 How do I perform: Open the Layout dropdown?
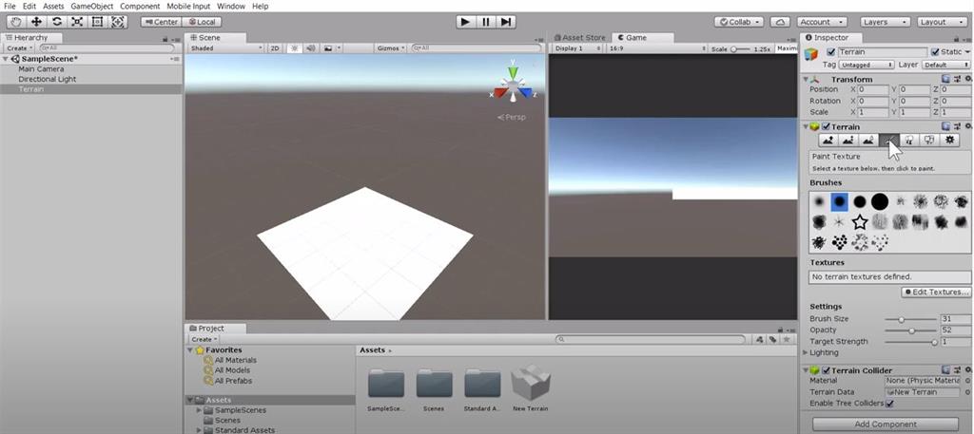pyautogui.click(x=941, y=22)
